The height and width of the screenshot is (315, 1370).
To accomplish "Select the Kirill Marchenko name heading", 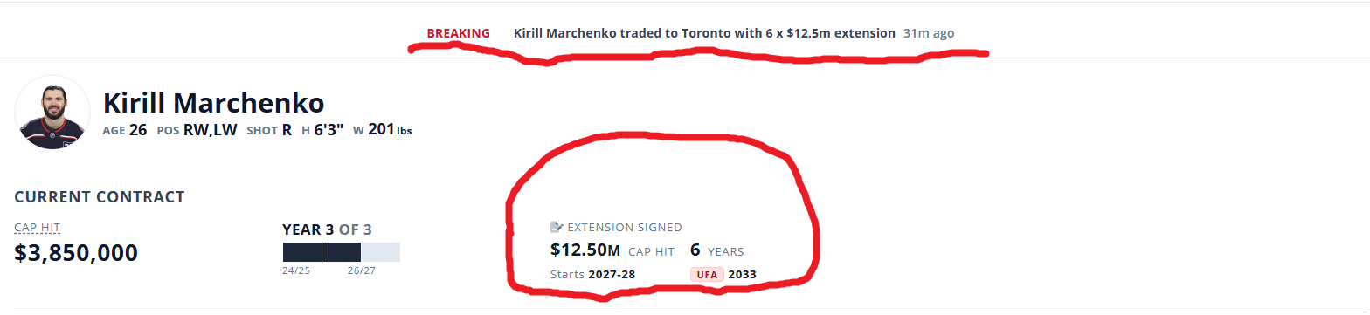I will [214, 103].
